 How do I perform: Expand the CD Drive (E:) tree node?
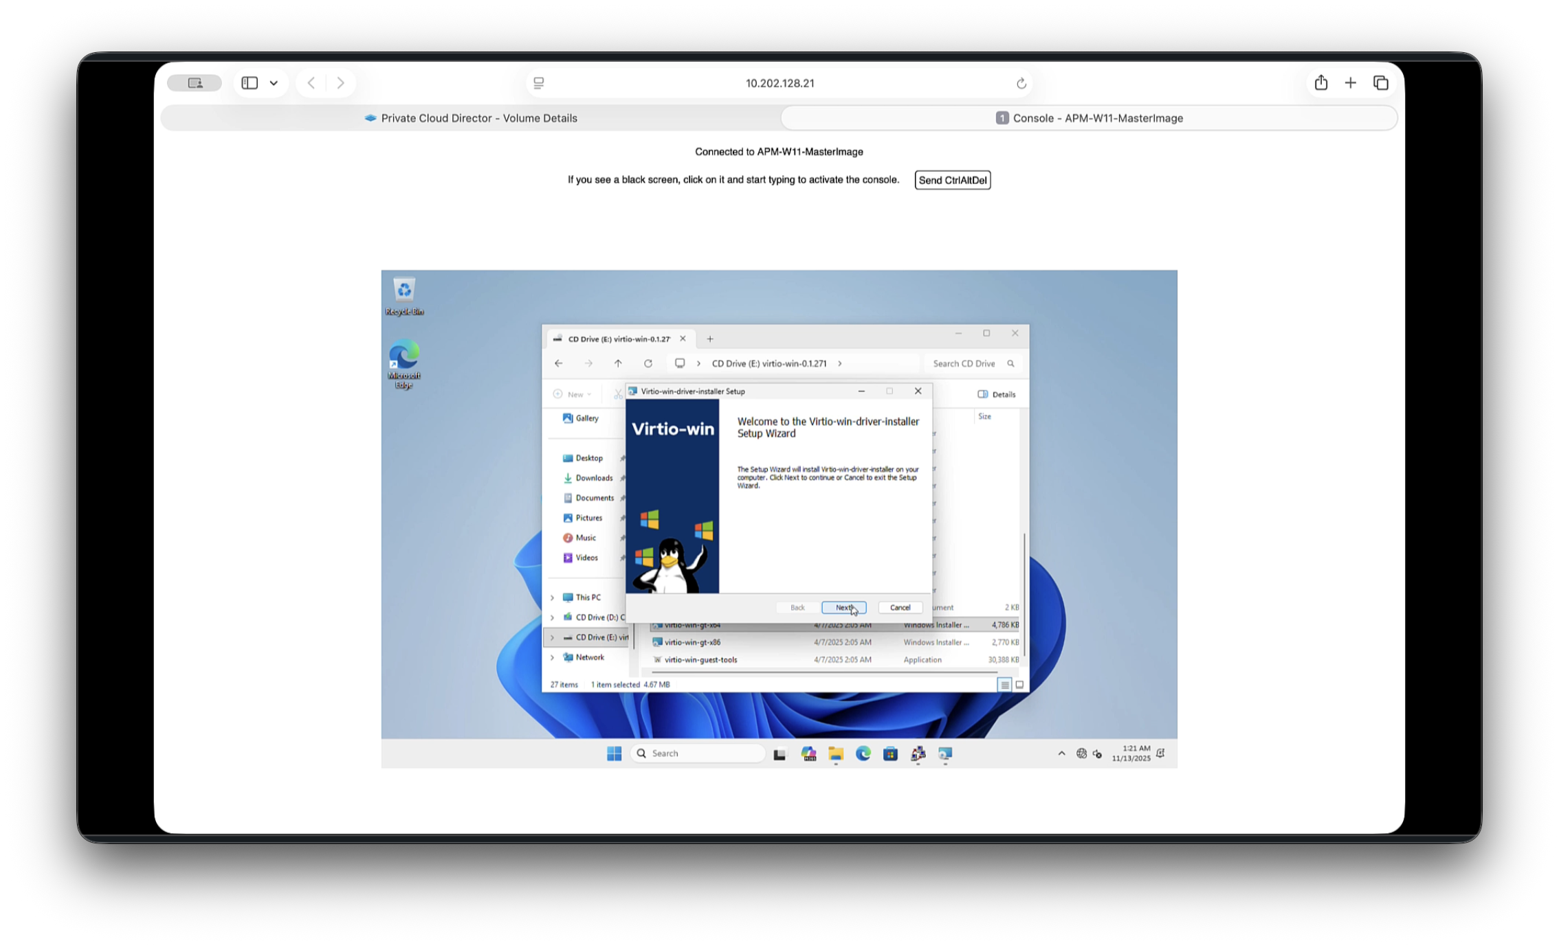click(552, 637)
